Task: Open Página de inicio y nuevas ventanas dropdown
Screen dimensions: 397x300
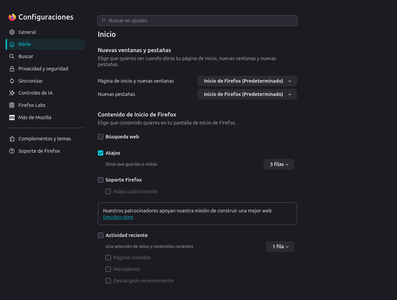Action: point(247,81)
